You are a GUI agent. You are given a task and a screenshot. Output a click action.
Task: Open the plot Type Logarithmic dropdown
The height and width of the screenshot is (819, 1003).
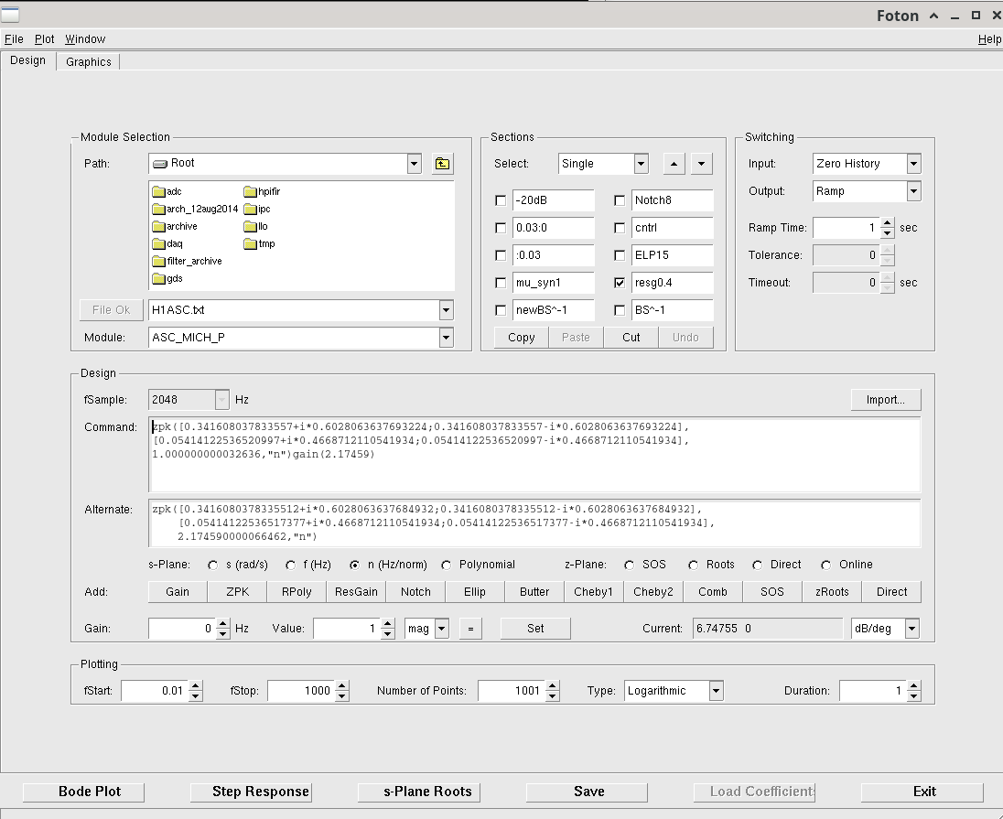[x=716, y=691]
